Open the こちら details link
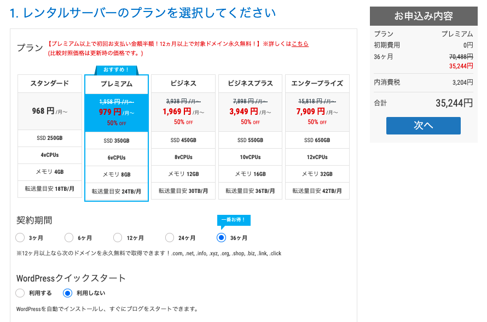487x322 pixels. click(x=300, y=44)
